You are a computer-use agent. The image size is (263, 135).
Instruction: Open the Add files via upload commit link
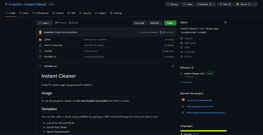[x=94, y=45]
